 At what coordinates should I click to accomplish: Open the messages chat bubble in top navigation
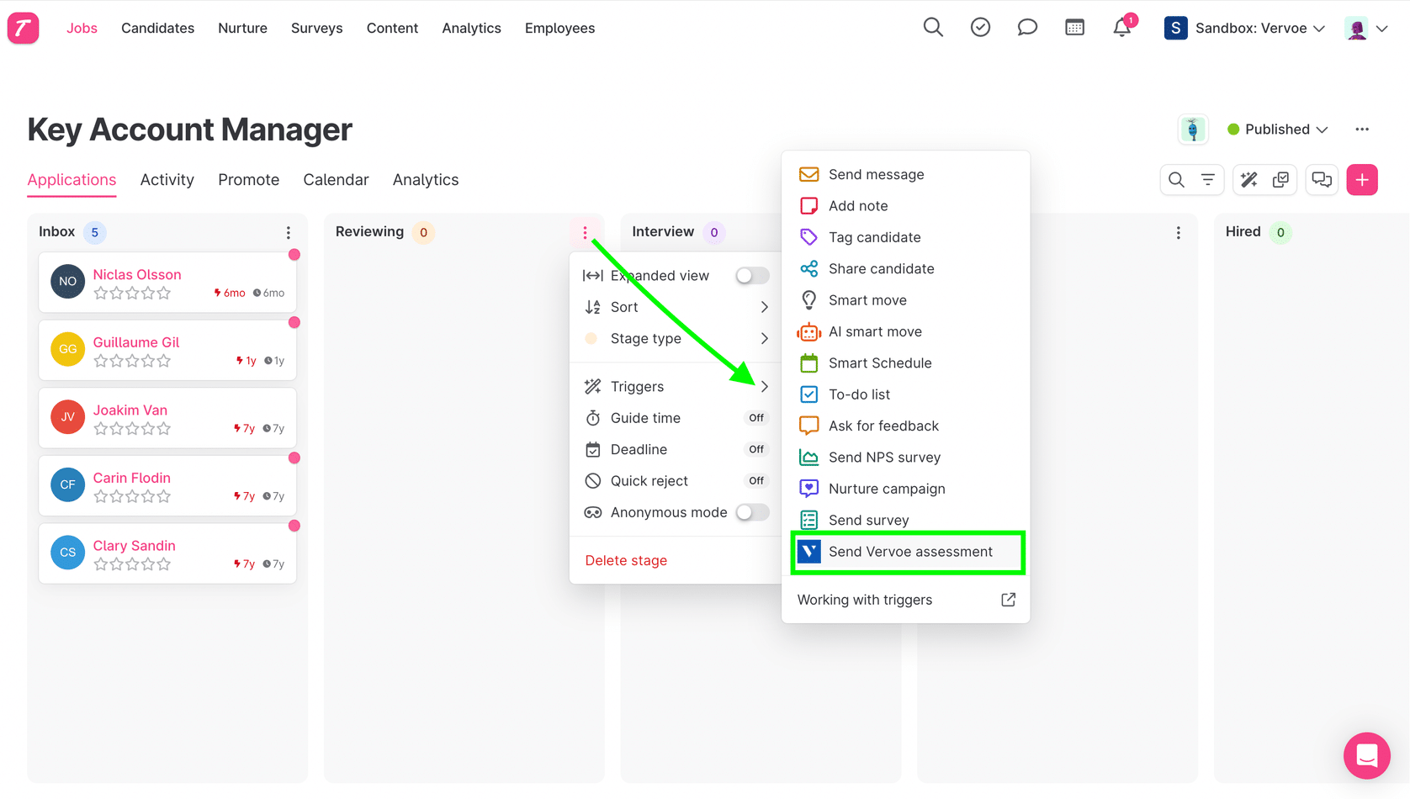1027,27
